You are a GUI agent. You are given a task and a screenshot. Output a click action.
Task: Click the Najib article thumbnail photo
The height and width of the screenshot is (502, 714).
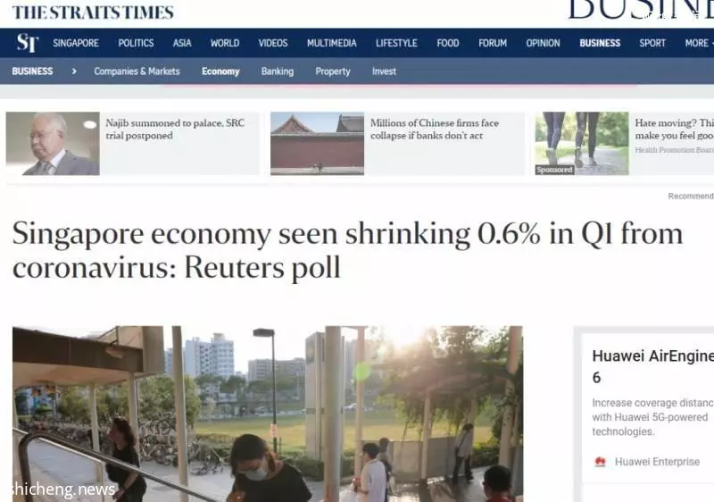[53, 144]
